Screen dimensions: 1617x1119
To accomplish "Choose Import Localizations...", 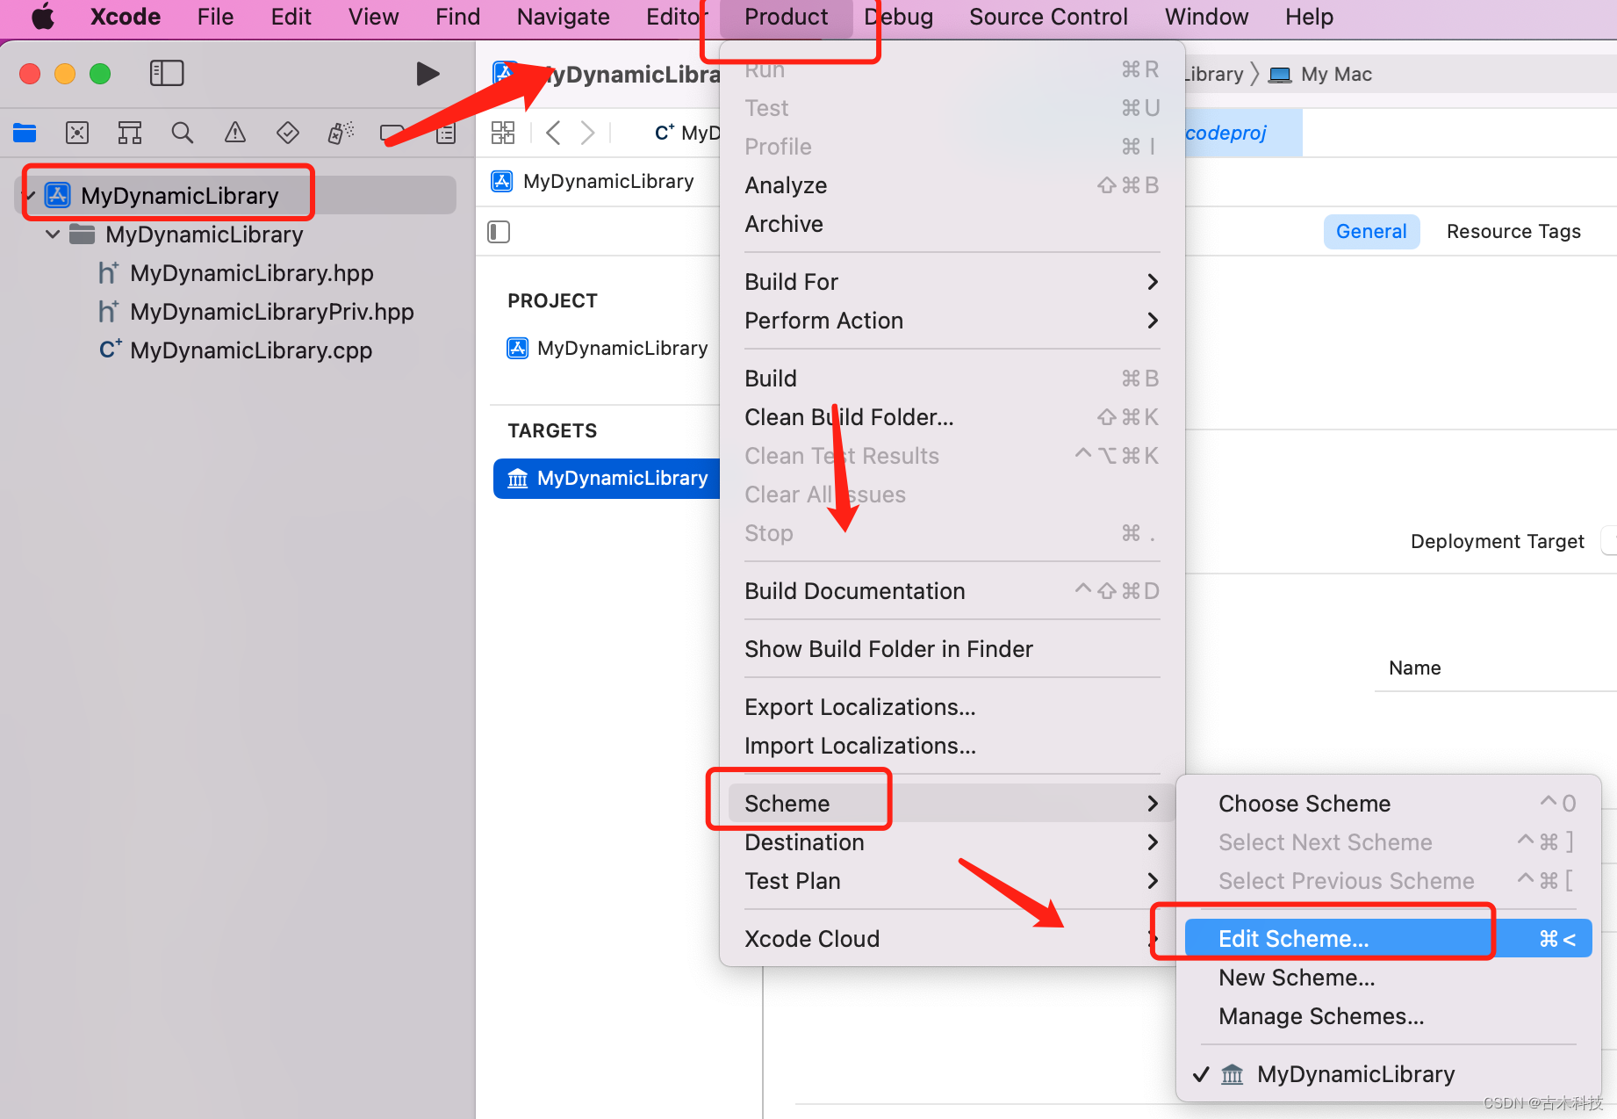I will tap(952, 746).
